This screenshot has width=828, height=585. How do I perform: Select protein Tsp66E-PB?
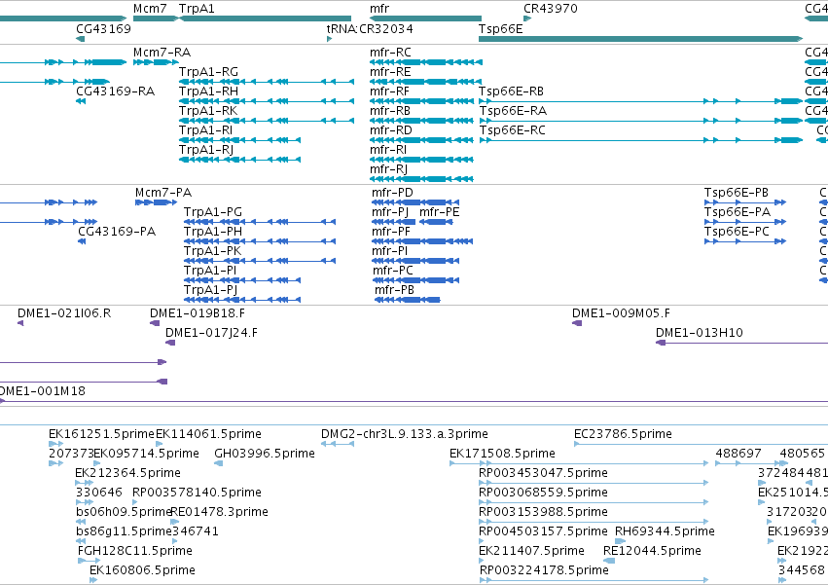745,202
